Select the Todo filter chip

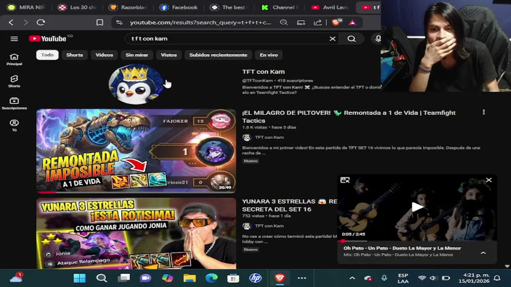[47, 55]
